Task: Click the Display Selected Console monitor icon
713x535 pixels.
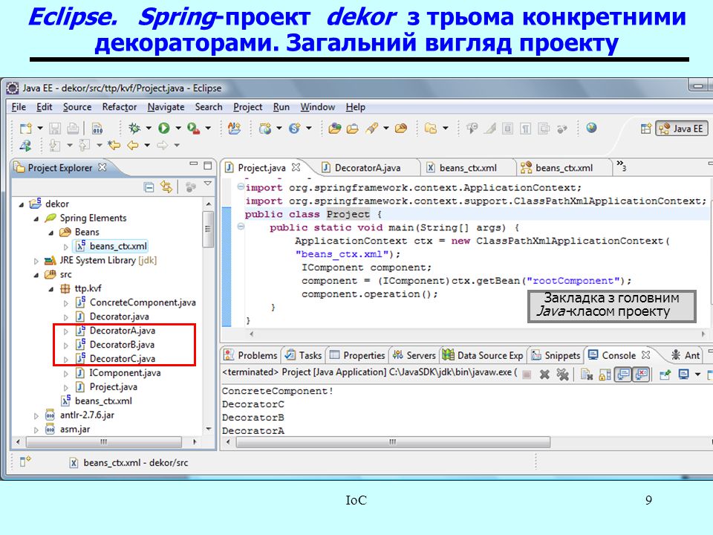Action: tap(683, 374)
